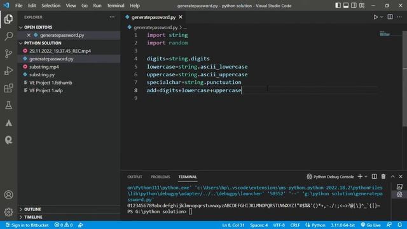Open the Source Control view
The image size is (407, 229).
[x=8, y=53]
